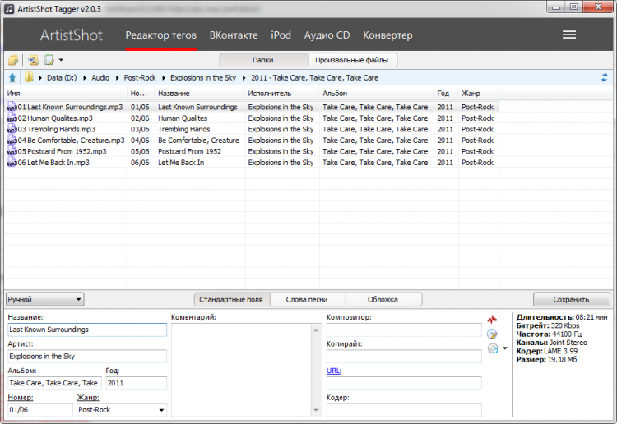Viewport: 617px width, 424px height.
Task: Show the Обложка cover art panel
Action: tap(383, 300)
